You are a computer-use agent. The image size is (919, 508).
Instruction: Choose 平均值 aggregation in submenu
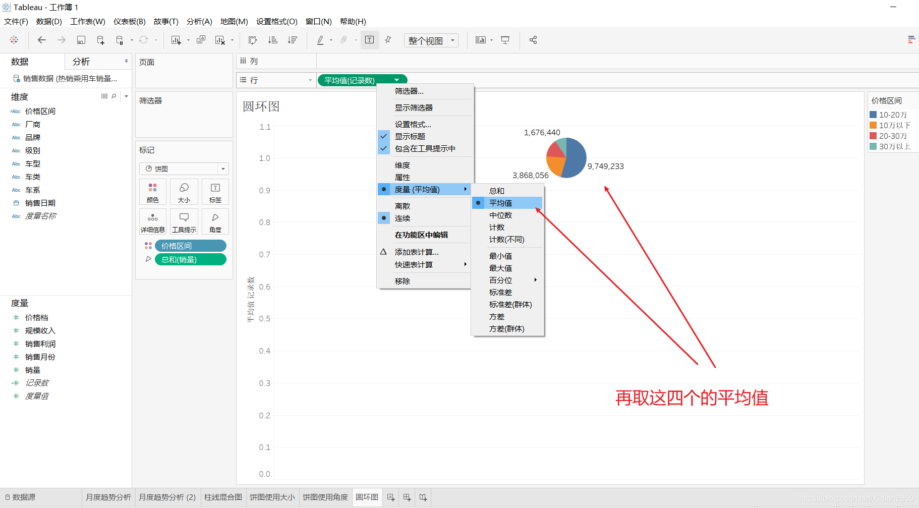tap(507, 203)
